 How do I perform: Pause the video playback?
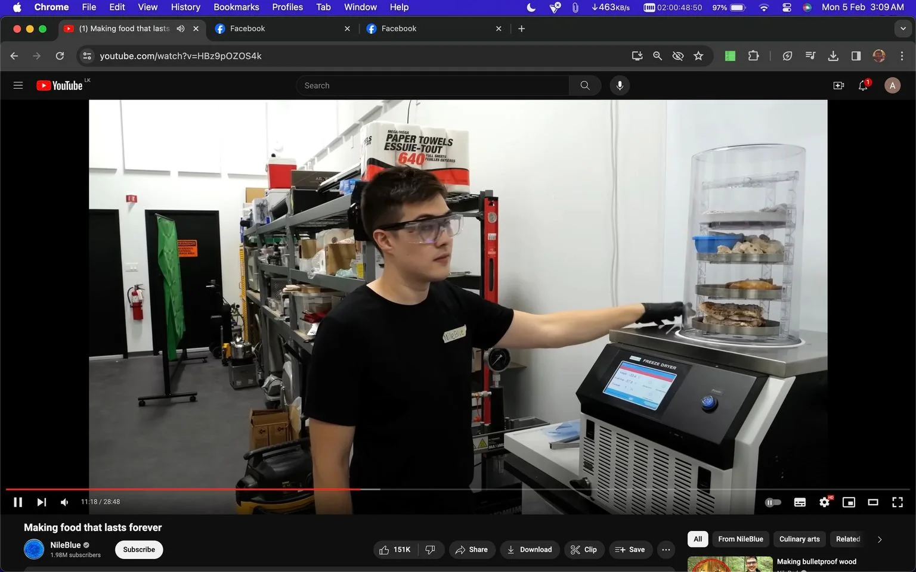click(18, 502)
